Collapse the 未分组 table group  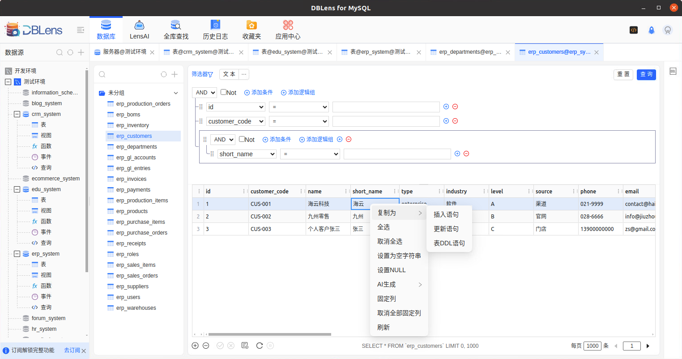coord(176,93)
